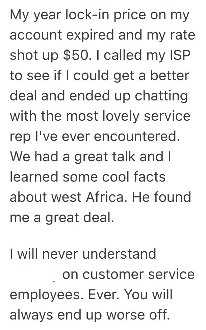Click the word "ISP"
206x330 pixels.
point(182,55)
